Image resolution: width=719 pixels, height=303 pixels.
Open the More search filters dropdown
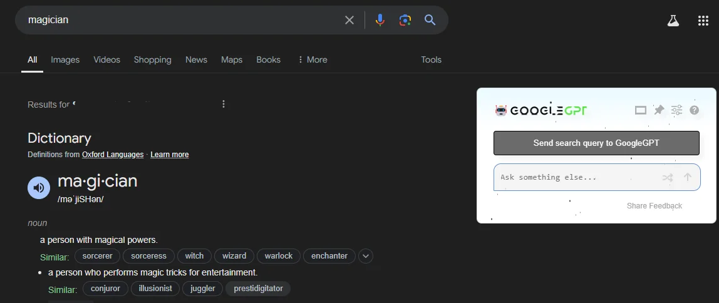point(313,59)
